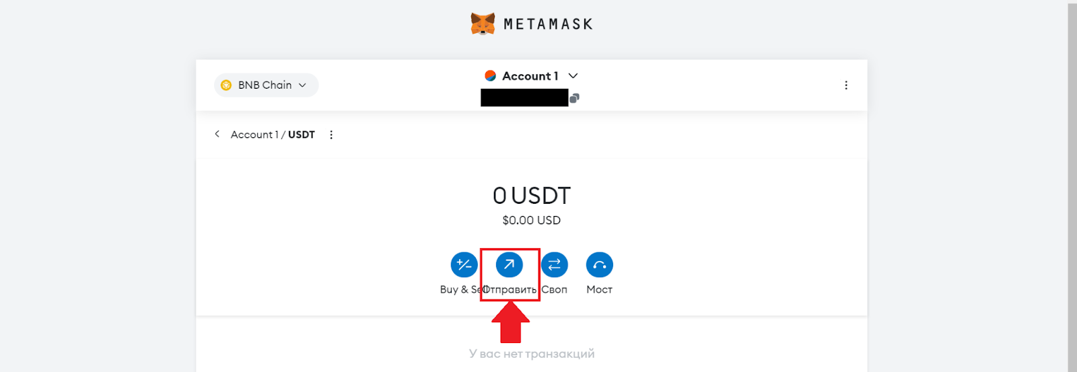Image resolution: width=1077 pixels, height=372 pixels.
Task: Click the Своп swap arrows icon
Action: 555,264
